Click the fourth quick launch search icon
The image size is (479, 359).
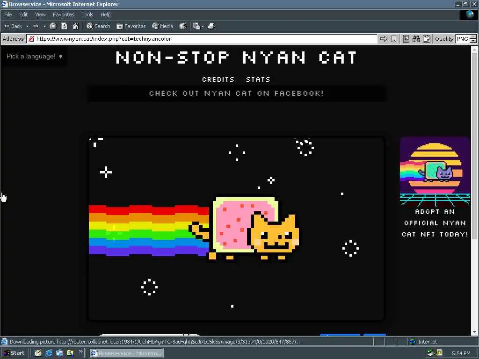[x=70, y=353]
